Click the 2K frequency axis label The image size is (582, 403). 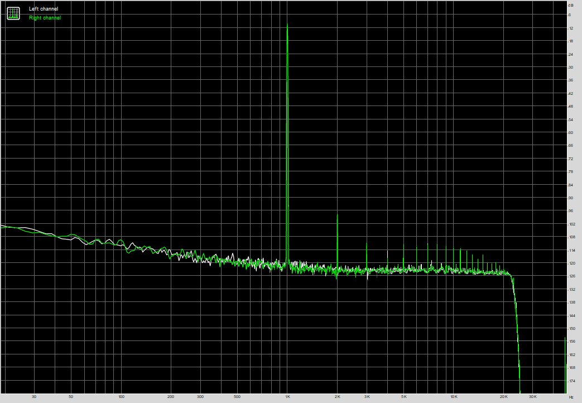point(337,397)
